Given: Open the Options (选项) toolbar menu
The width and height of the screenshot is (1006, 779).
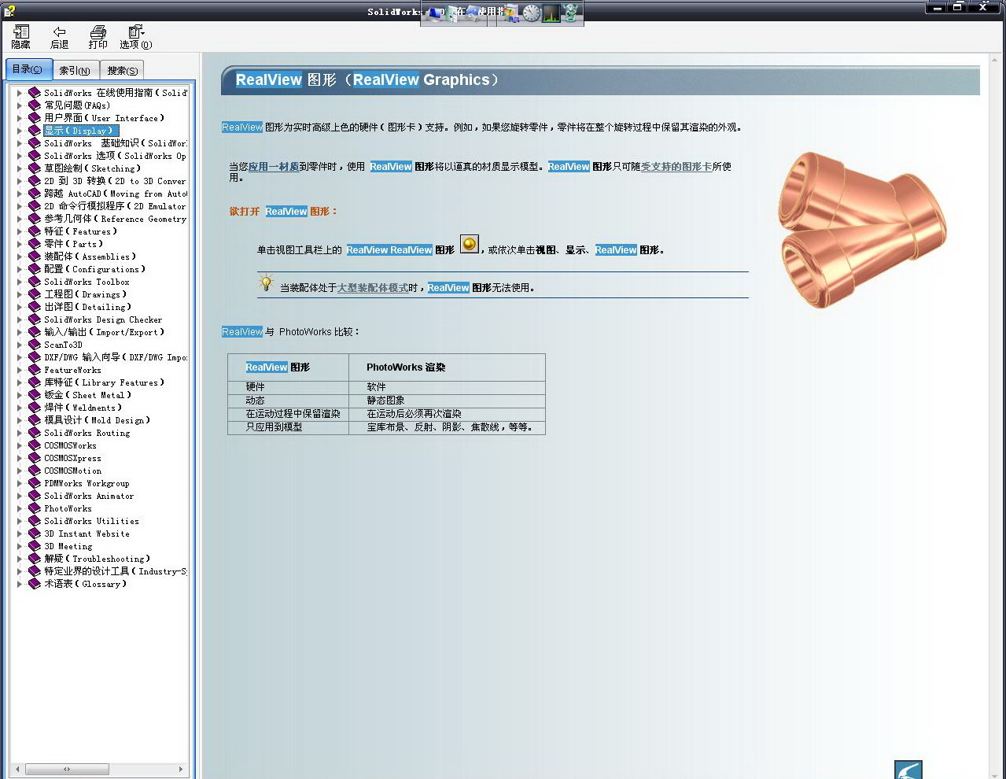Looking at the screenshot, I should point(136,37).
